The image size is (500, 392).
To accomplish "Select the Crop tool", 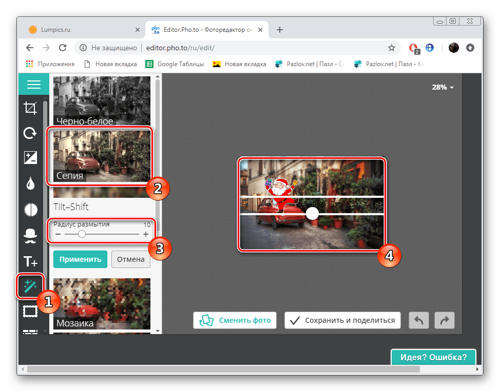I will (x=31, y=109).
